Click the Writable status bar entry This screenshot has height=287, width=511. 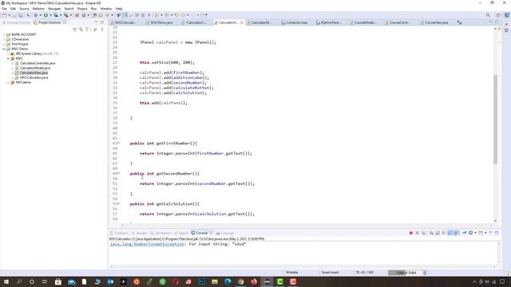[292, 273]
